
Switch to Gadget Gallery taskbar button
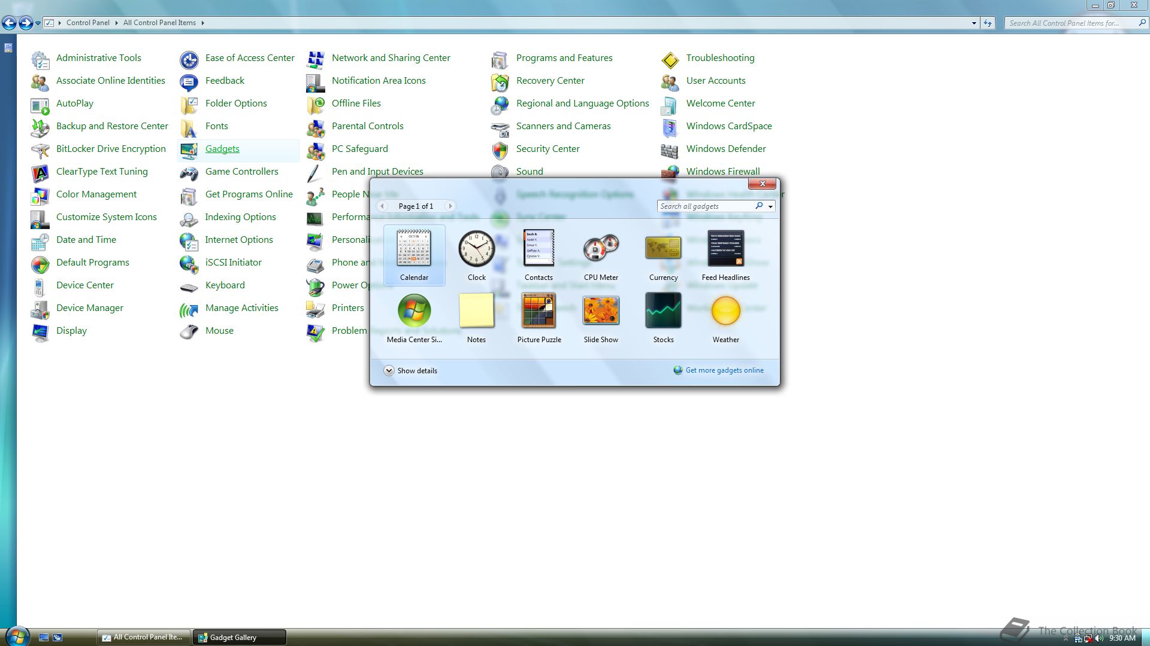click(239, 638)
